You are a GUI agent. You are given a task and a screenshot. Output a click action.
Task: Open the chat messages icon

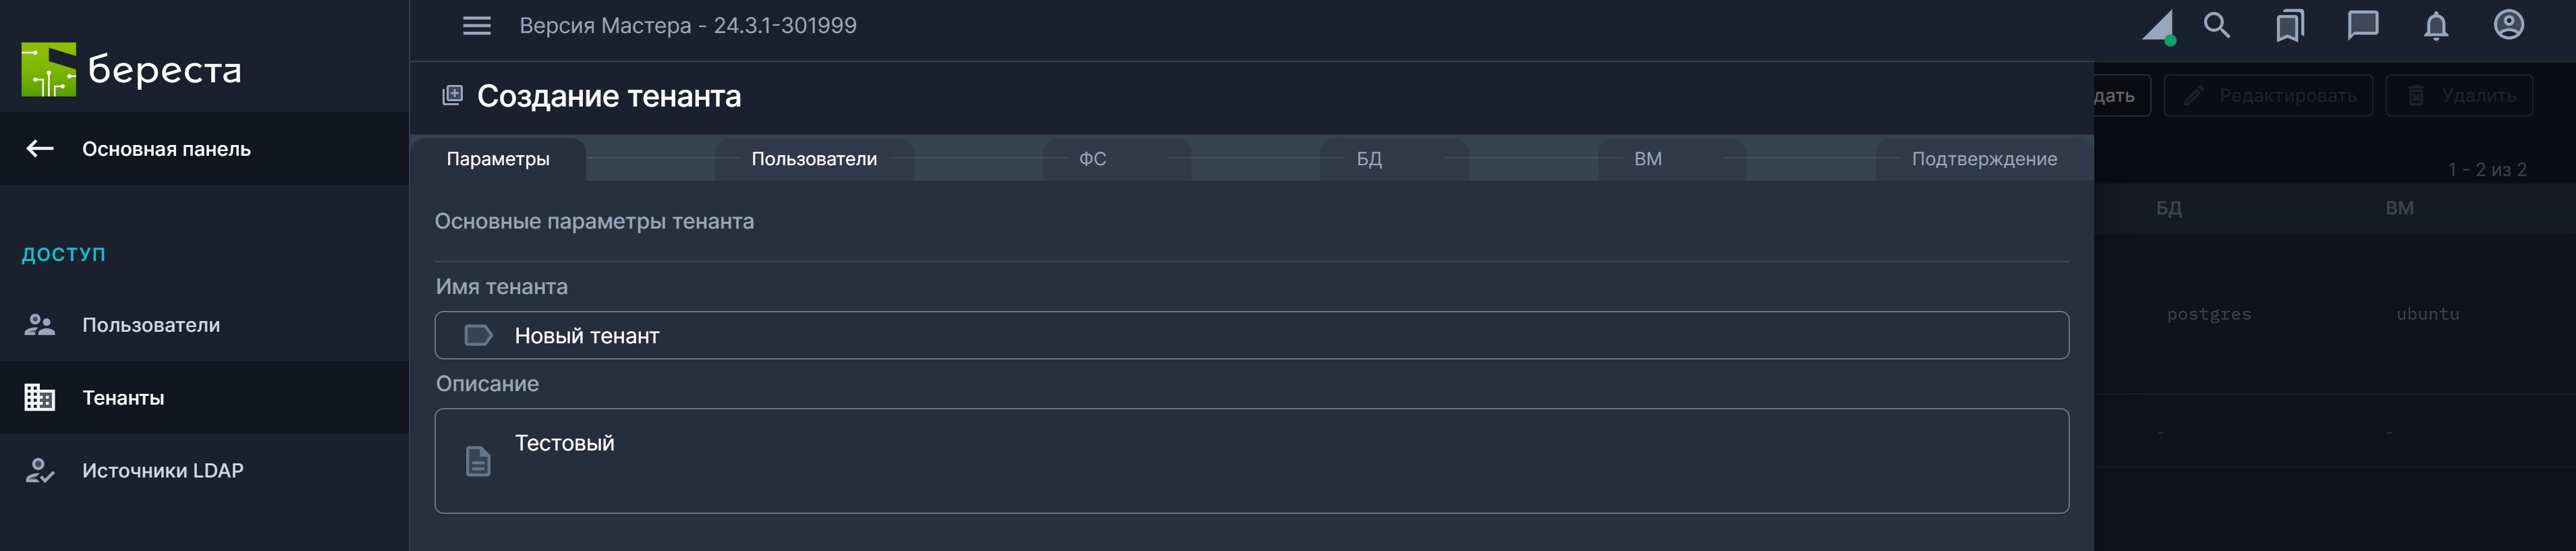click(x=2362, y=26)
